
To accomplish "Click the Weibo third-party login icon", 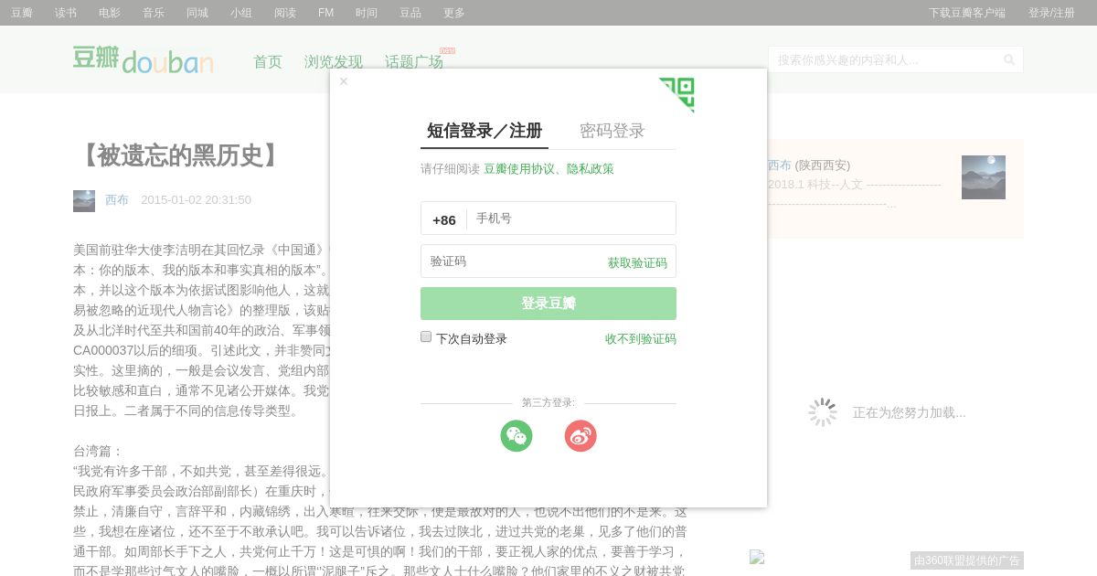I will (580, 435).
